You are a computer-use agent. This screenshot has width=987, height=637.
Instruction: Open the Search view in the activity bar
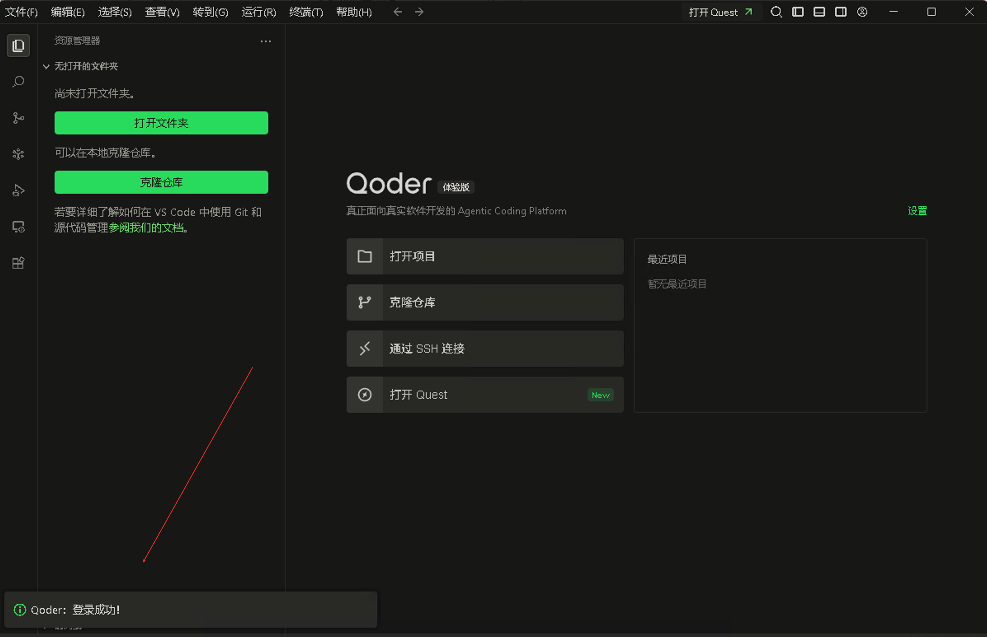click(18, 82)
